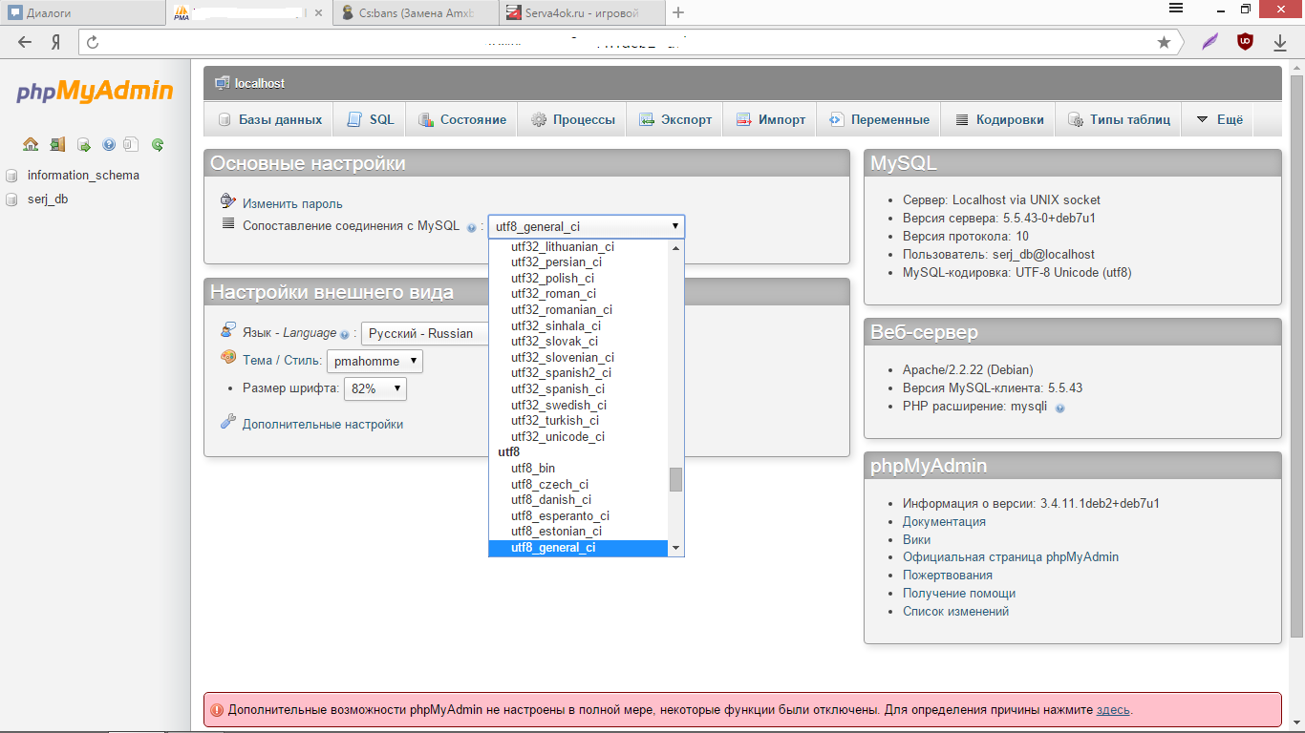Click the wrench icon for additional settings
The image size is (1305, 733).
227,422
